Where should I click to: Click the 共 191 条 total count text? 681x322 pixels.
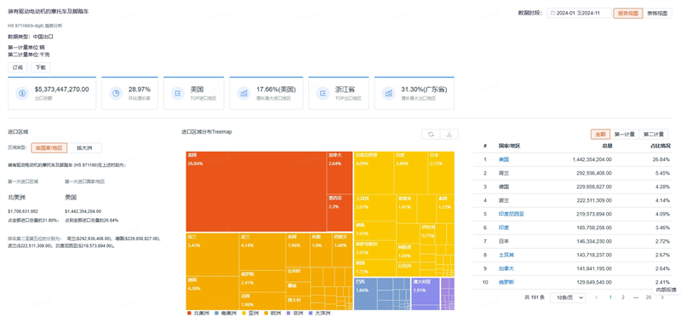534,297
